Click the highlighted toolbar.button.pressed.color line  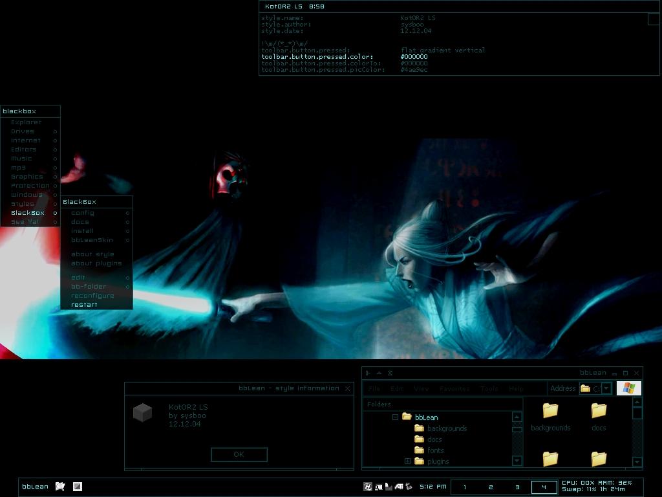[x=345, y=57]
